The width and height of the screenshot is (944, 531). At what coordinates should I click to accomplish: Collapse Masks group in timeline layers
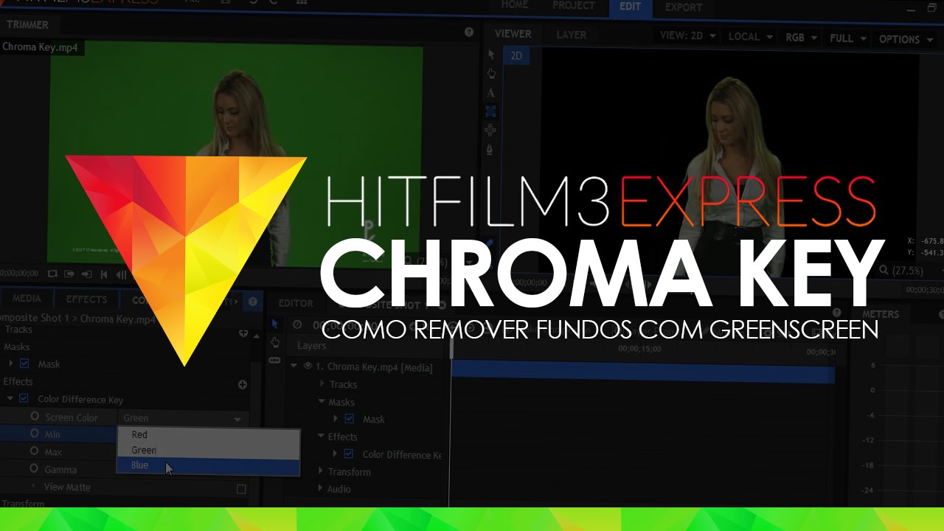322,402
